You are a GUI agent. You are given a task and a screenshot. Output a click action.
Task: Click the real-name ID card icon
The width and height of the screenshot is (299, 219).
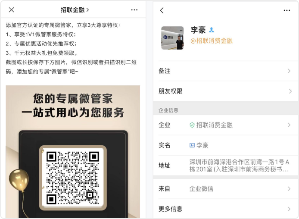pos(192,145)
